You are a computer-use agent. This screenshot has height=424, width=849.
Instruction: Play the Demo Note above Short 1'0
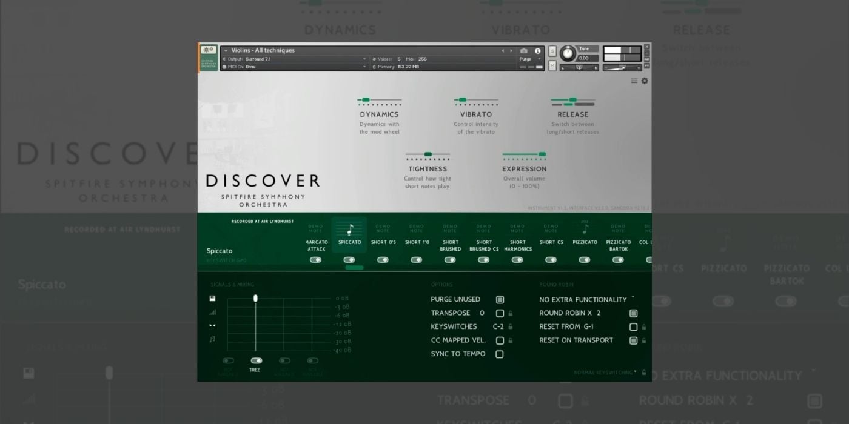point(417,228)
